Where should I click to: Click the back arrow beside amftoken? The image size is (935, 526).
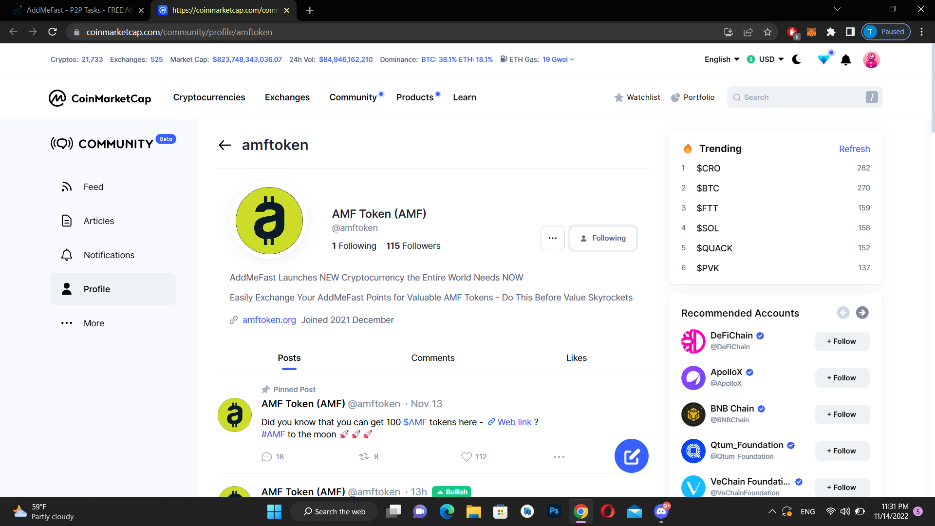(x=224, y=145)
